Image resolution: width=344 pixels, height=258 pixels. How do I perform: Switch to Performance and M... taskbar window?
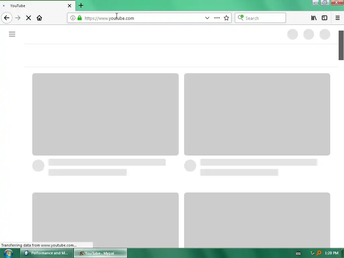coord(46,253)
